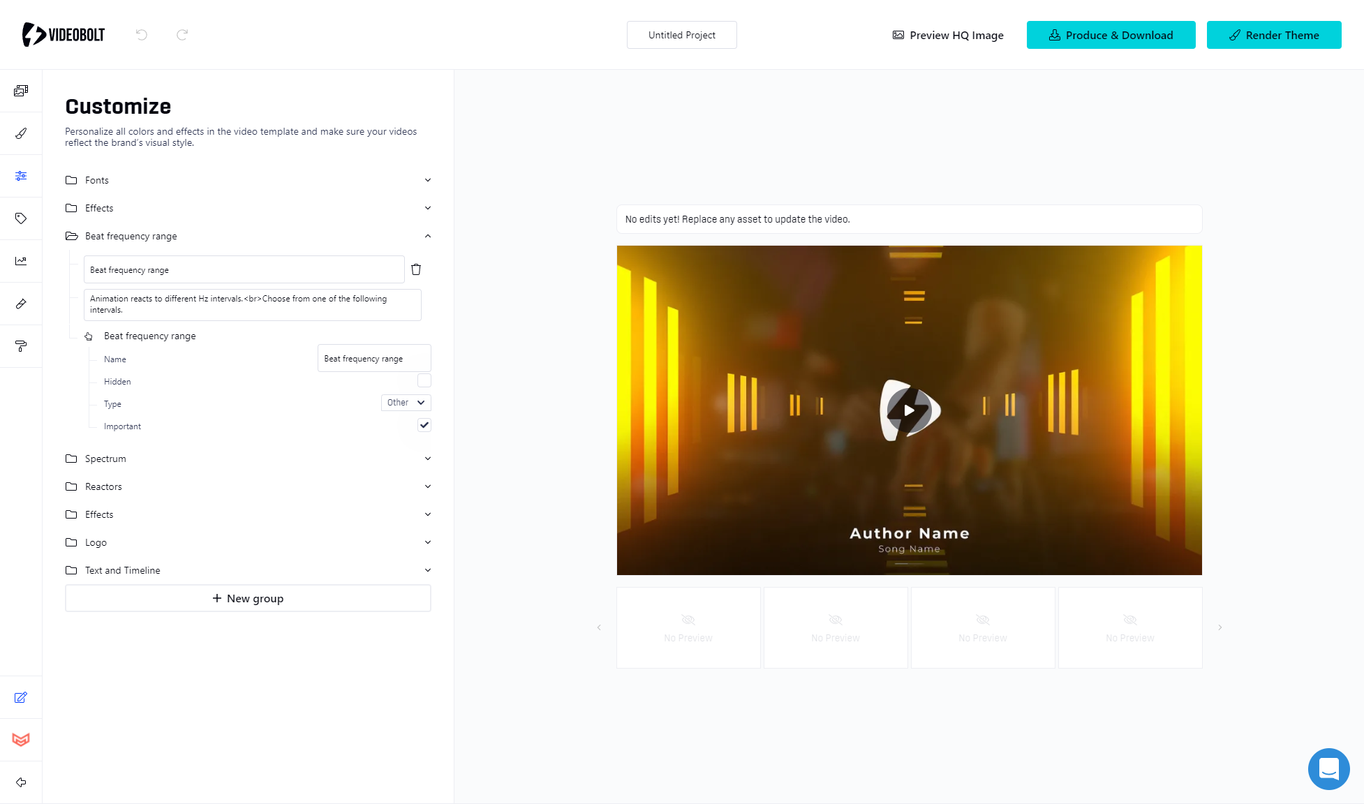Select the sliders Customize sidebar icon
This screenshot has width=1364, height=804.
21,176
